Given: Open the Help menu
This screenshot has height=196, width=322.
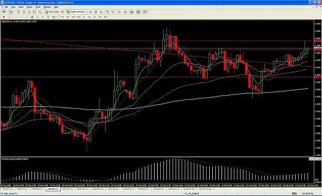Looking at the screenshot, I should tap(56, 7).
